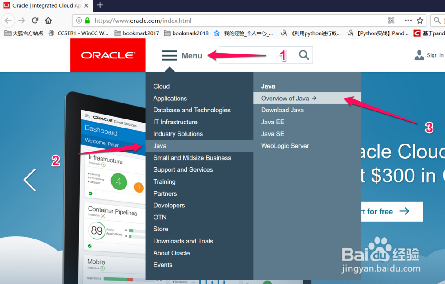Select Developers in the menu
The width and height of the screenshot is (445, 284).
[169, 205]
